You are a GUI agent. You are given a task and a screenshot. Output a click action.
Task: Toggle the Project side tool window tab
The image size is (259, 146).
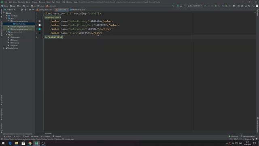[2, 13]
